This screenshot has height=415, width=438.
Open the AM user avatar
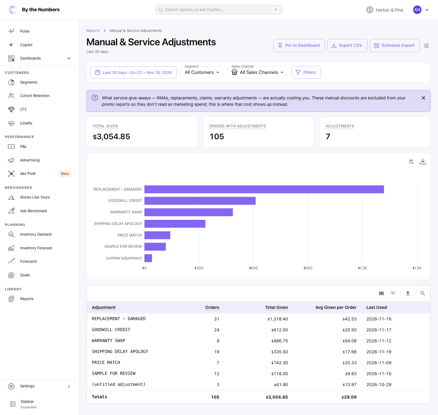(x=417, y=10)
